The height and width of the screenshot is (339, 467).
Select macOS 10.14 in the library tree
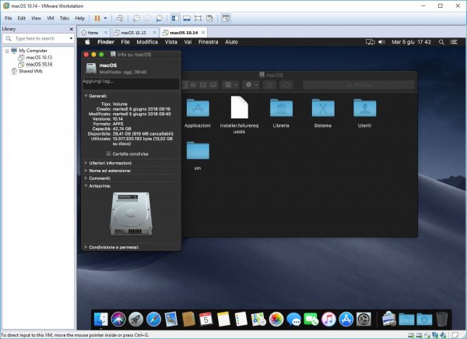point(39,64)
